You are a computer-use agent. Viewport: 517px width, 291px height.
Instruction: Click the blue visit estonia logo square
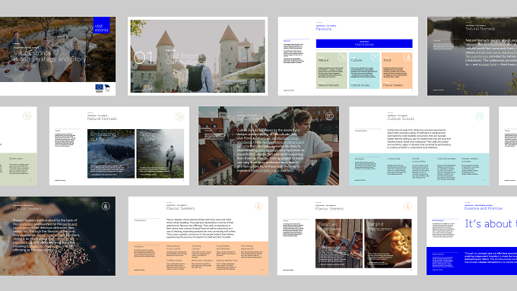[102, 25]
